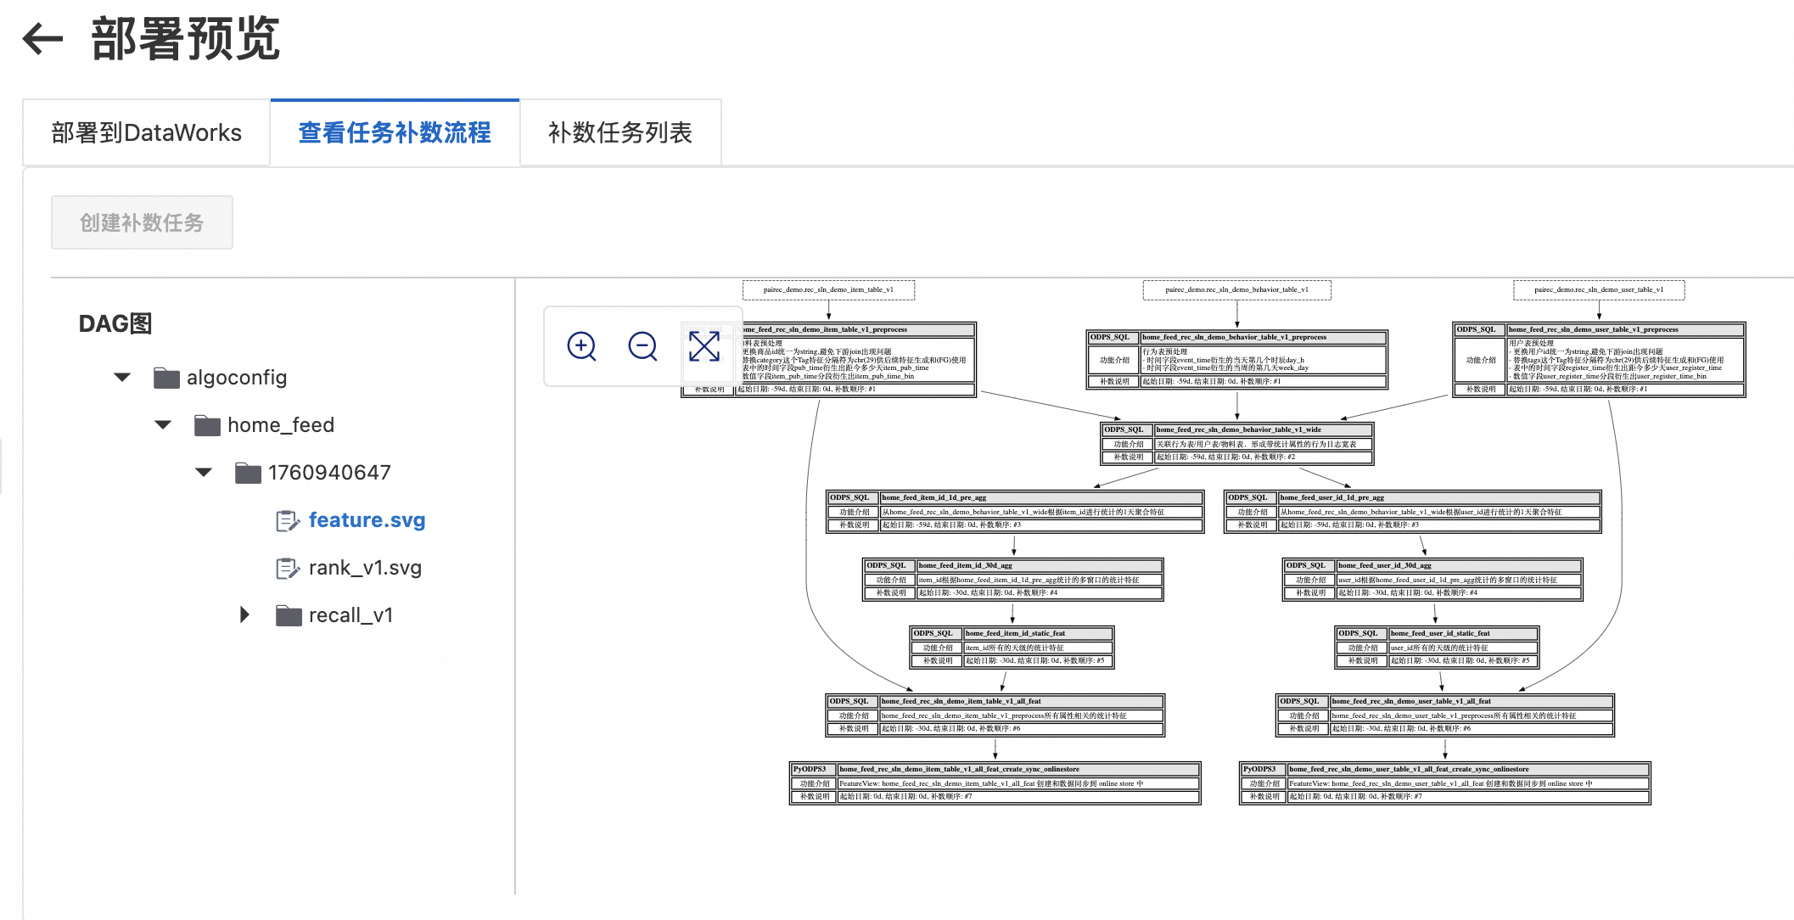Fit DAG diagram to full view
1794x920 pixels.
704,346
